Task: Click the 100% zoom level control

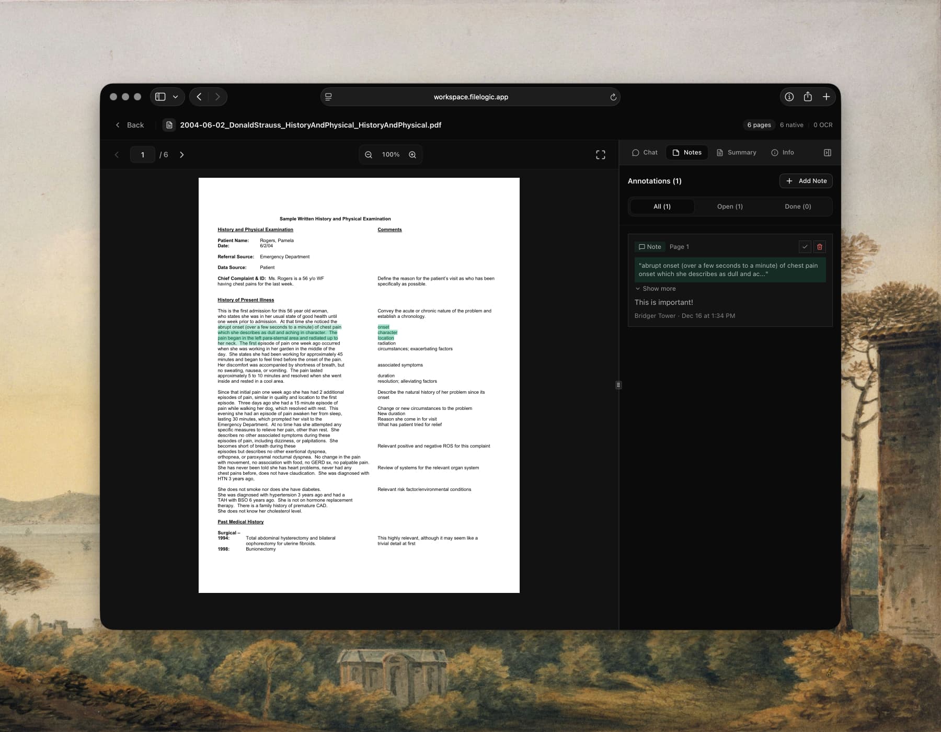Action: [390, 154]
